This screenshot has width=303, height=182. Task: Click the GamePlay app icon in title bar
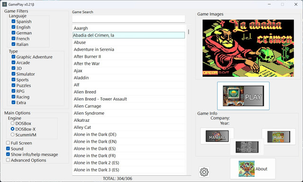point(5,4)
